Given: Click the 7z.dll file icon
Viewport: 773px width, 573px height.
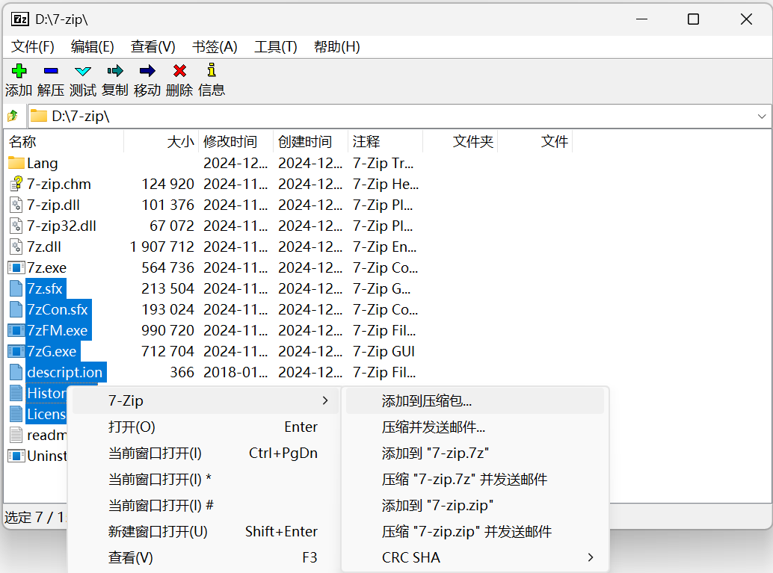Looking at the screenshot, I should pos(16,247).
